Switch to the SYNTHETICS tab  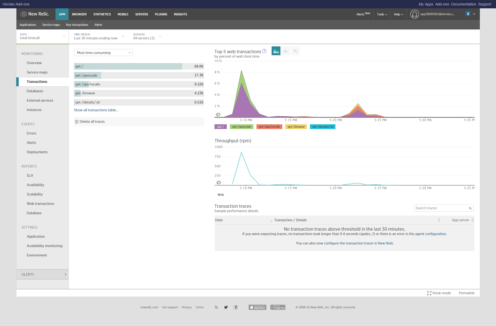click(x=102, y=14)
